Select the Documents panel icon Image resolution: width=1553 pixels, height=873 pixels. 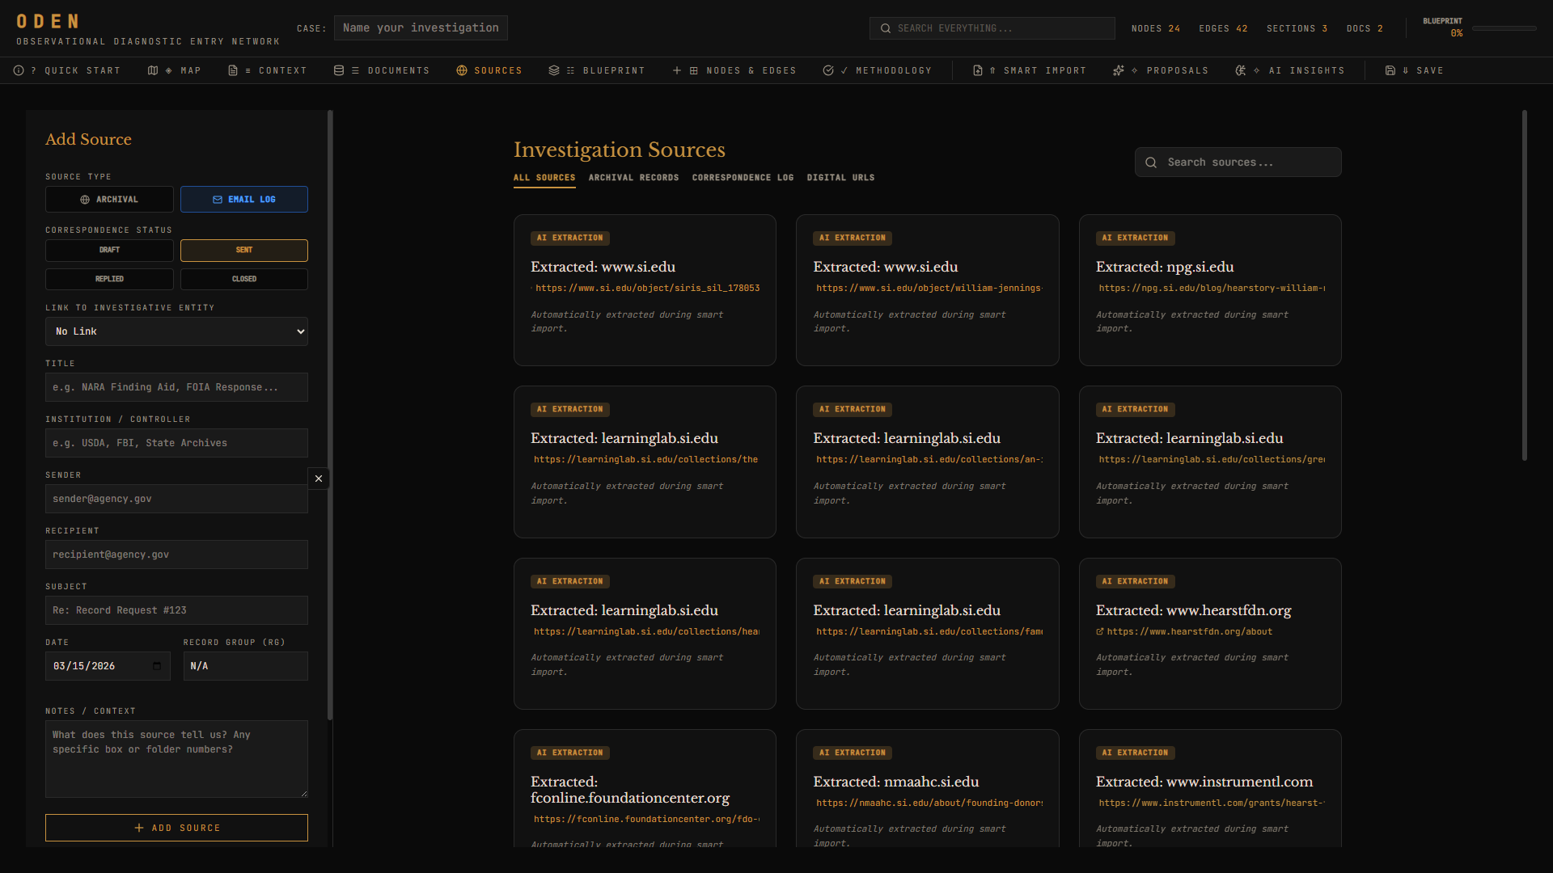click(x=339, y=70)
